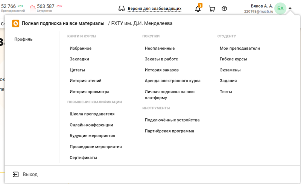Image resolution: width=301 pixels, height=184 pixels.
Task: Click the КНИГИ И КУРСЫ heading
Action: tap(82, 36)
